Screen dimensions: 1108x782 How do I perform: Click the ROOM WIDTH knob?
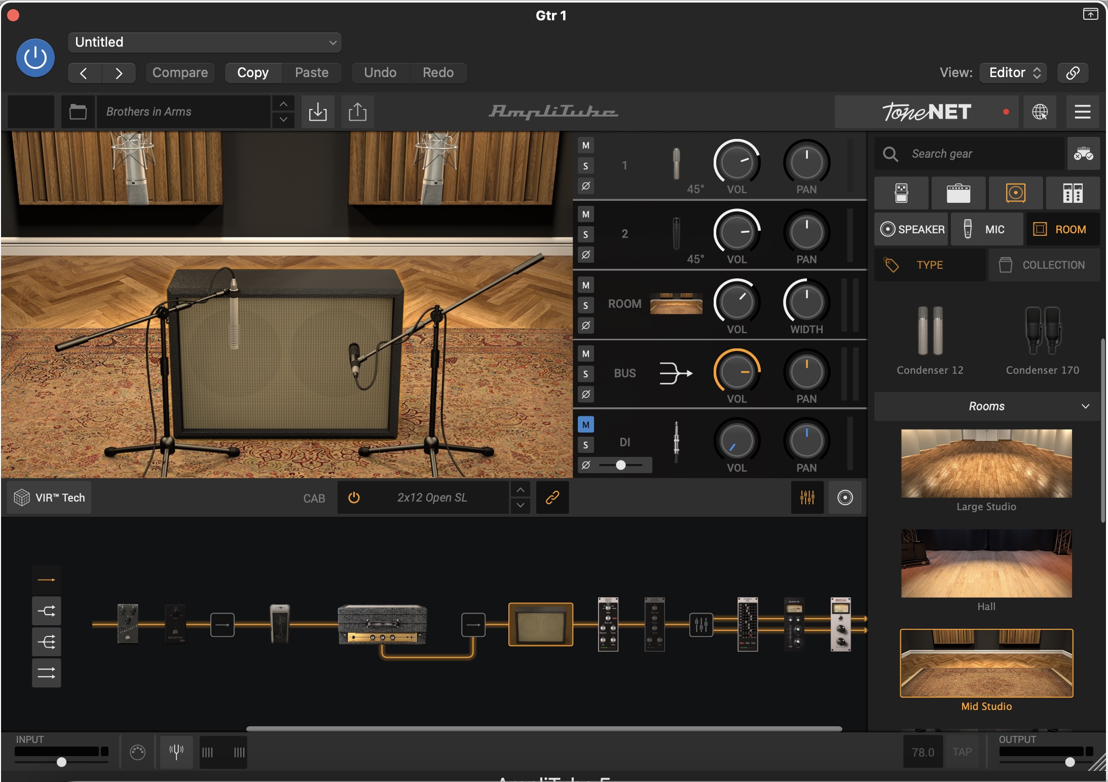806,302
